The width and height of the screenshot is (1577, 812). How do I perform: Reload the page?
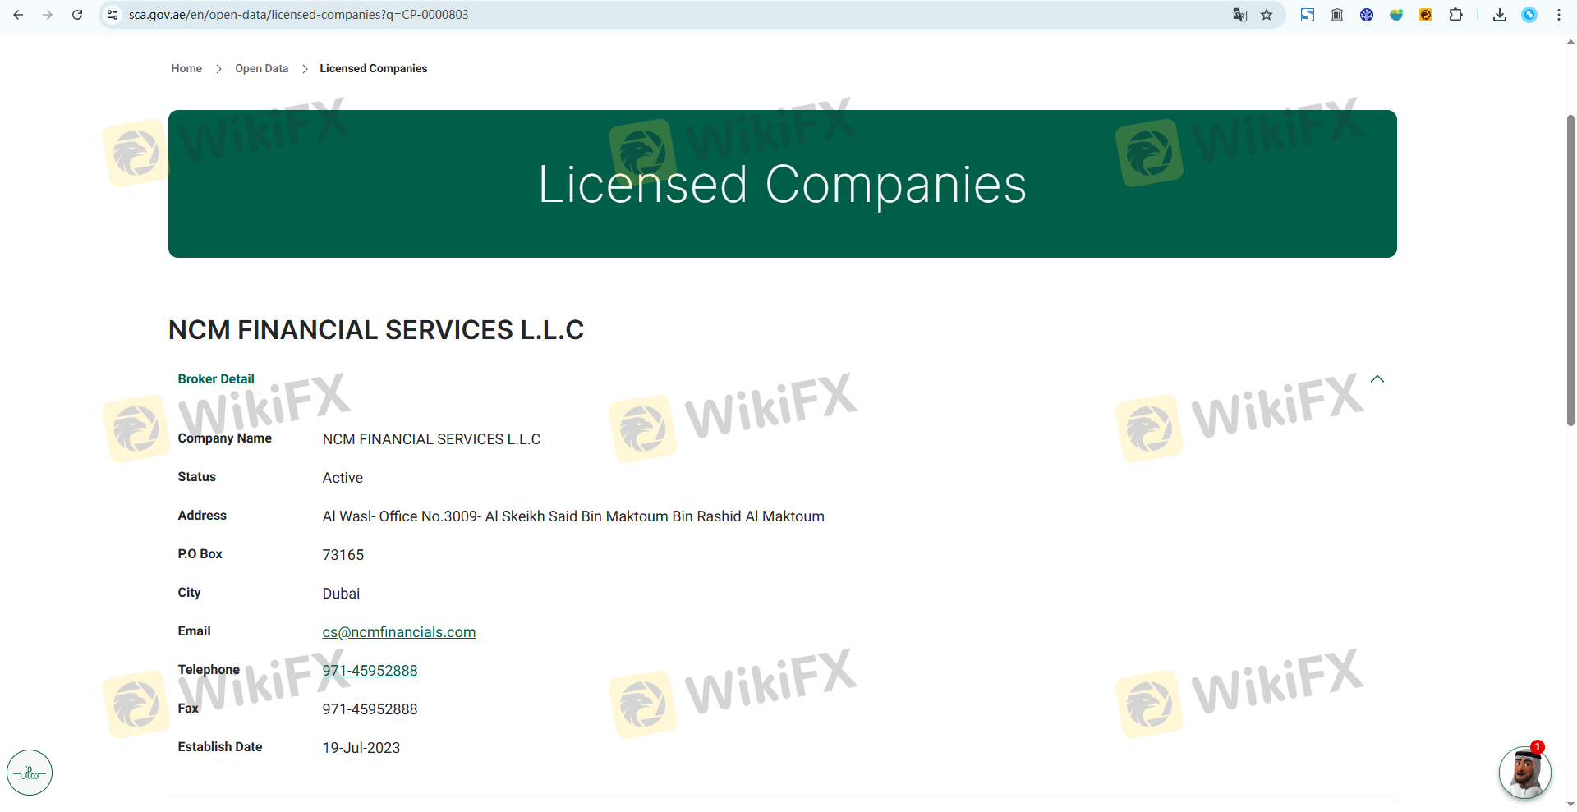(x=77, y=15)
